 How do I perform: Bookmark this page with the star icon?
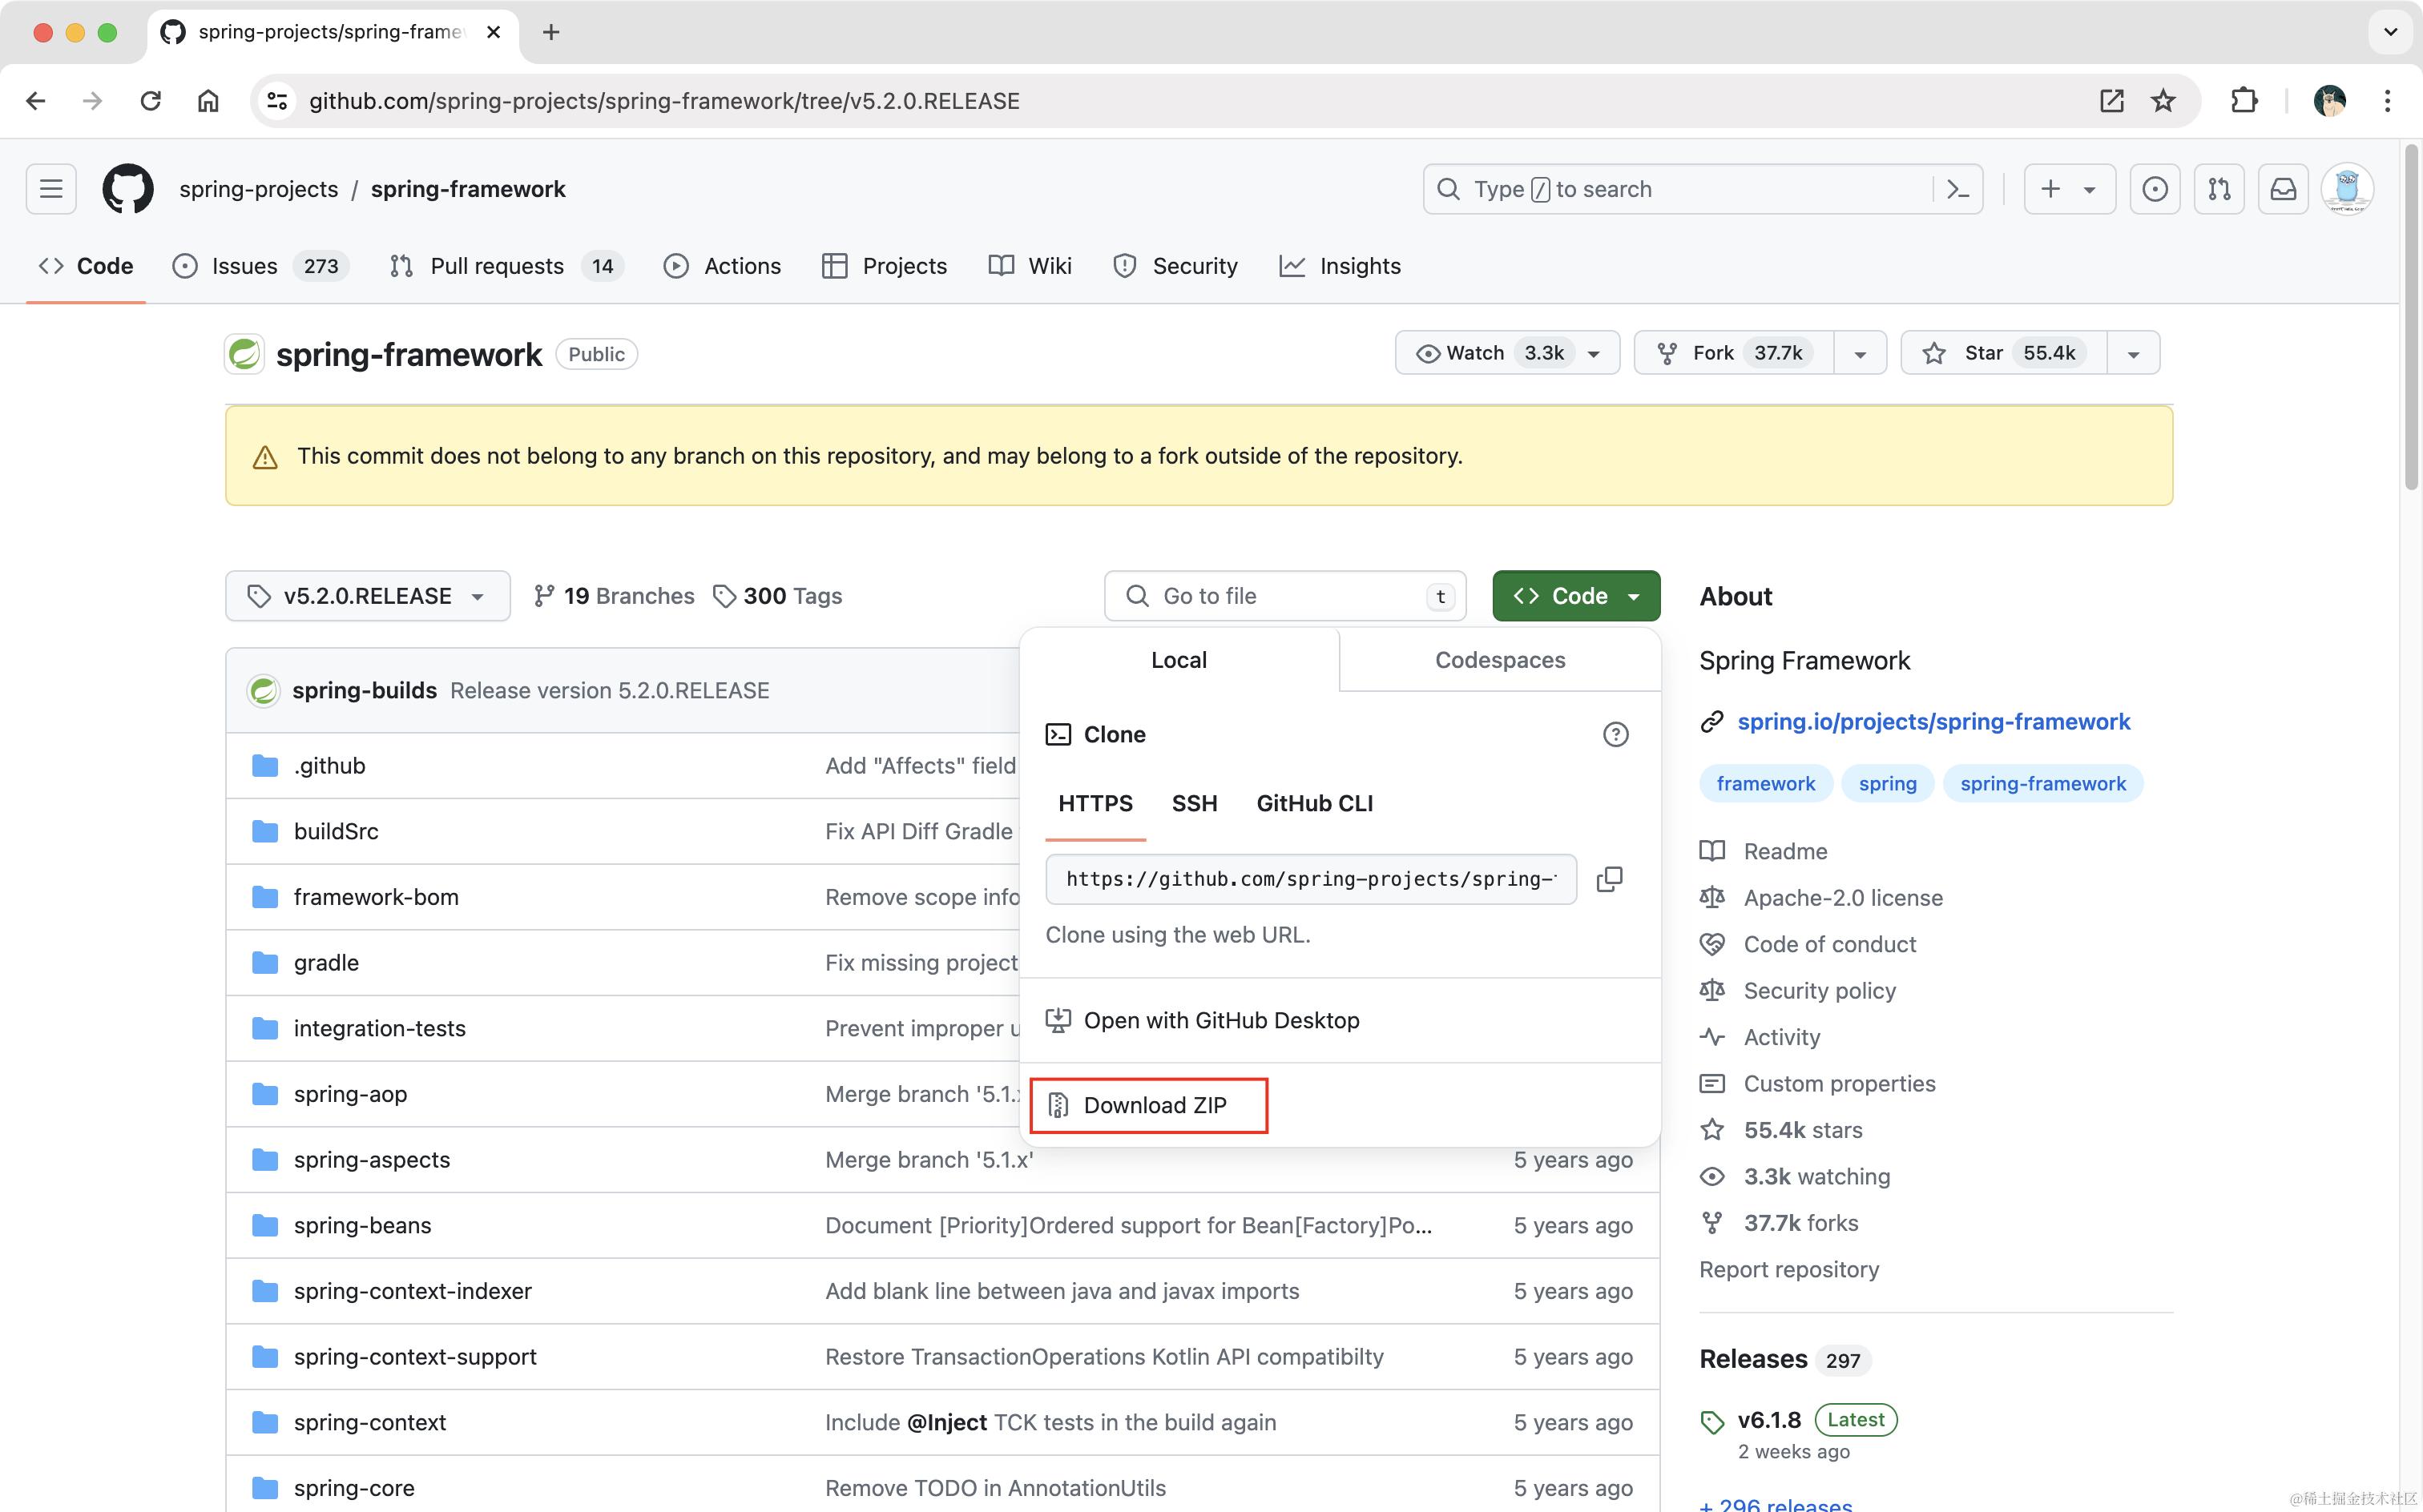(x=2163, y=101)
